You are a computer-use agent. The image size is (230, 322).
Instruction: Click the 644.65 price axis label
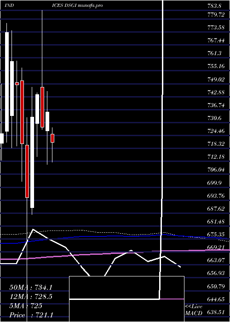point(216,299)
